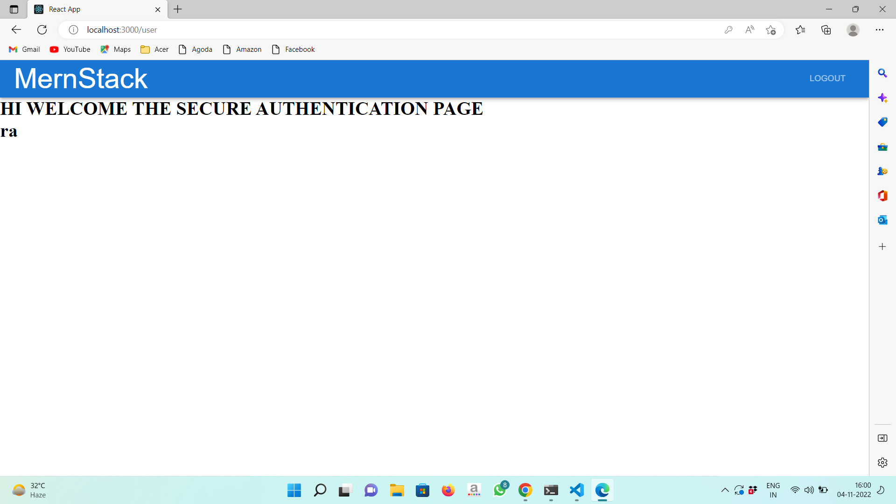Toggle this page as a favorite
The height and width of the screenshot is (504, 896).
(771, 29)
